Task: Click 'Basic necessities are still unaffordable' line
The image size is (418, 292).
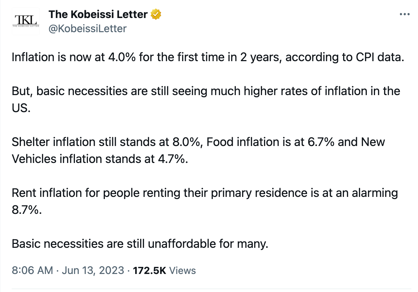Action: click(140, 244)
